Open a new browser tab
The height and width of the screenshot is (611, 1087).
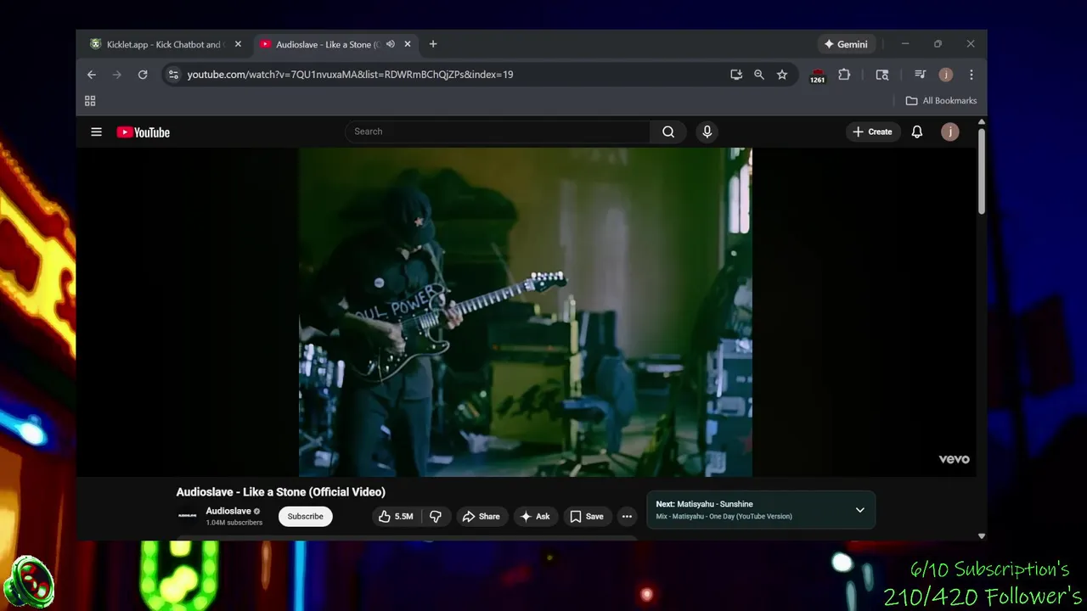click(433, 44)
